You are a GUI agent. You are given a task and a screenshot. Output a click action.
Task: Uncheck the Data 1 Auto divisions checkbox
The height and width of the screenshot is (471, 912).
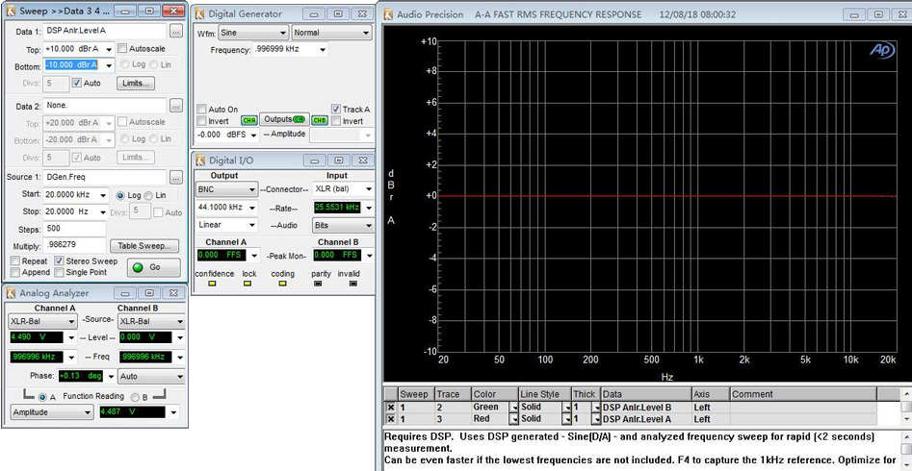(77, 83)
